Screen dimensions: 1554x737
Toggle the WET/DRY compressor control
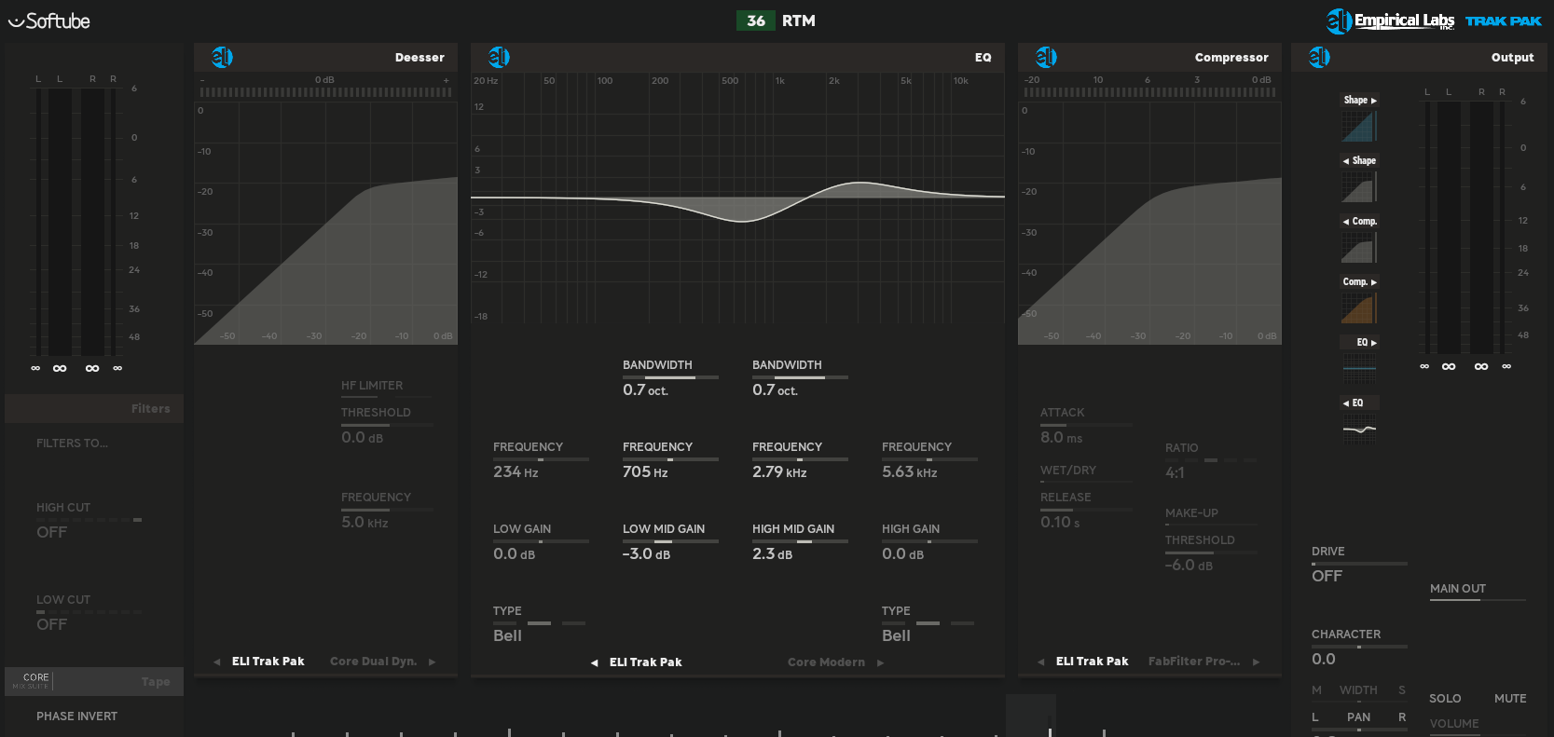pyautogui.click(x=1086, y=473)
